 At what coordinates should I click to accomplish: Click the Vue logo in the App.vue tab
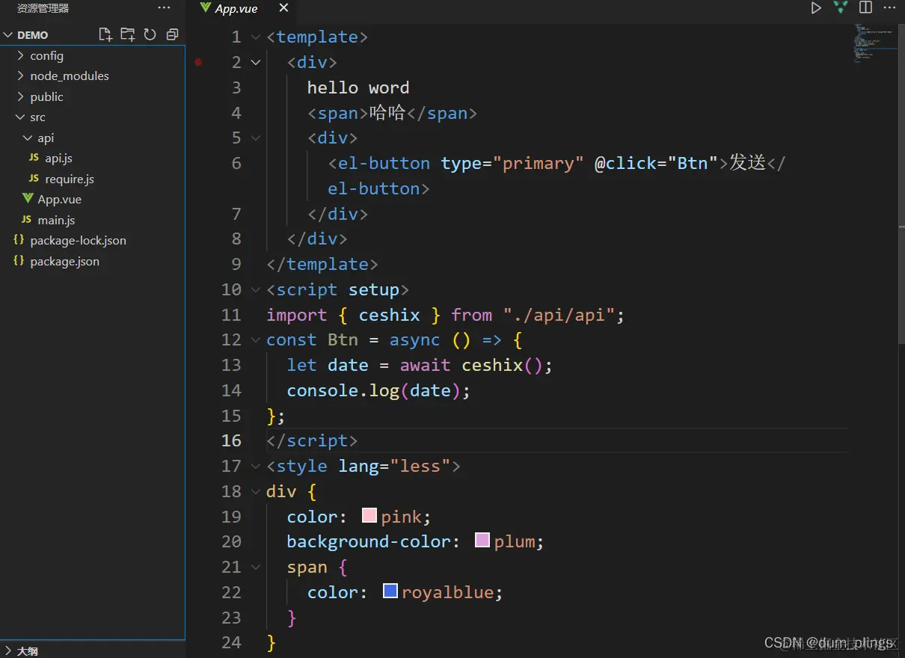pyautogui.click(x=206, y=8)
